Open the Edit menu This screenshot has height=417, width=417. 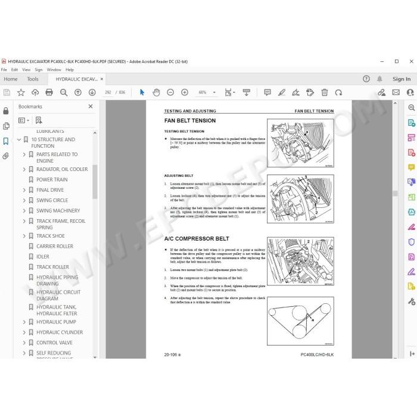click(x=14, y=70)
